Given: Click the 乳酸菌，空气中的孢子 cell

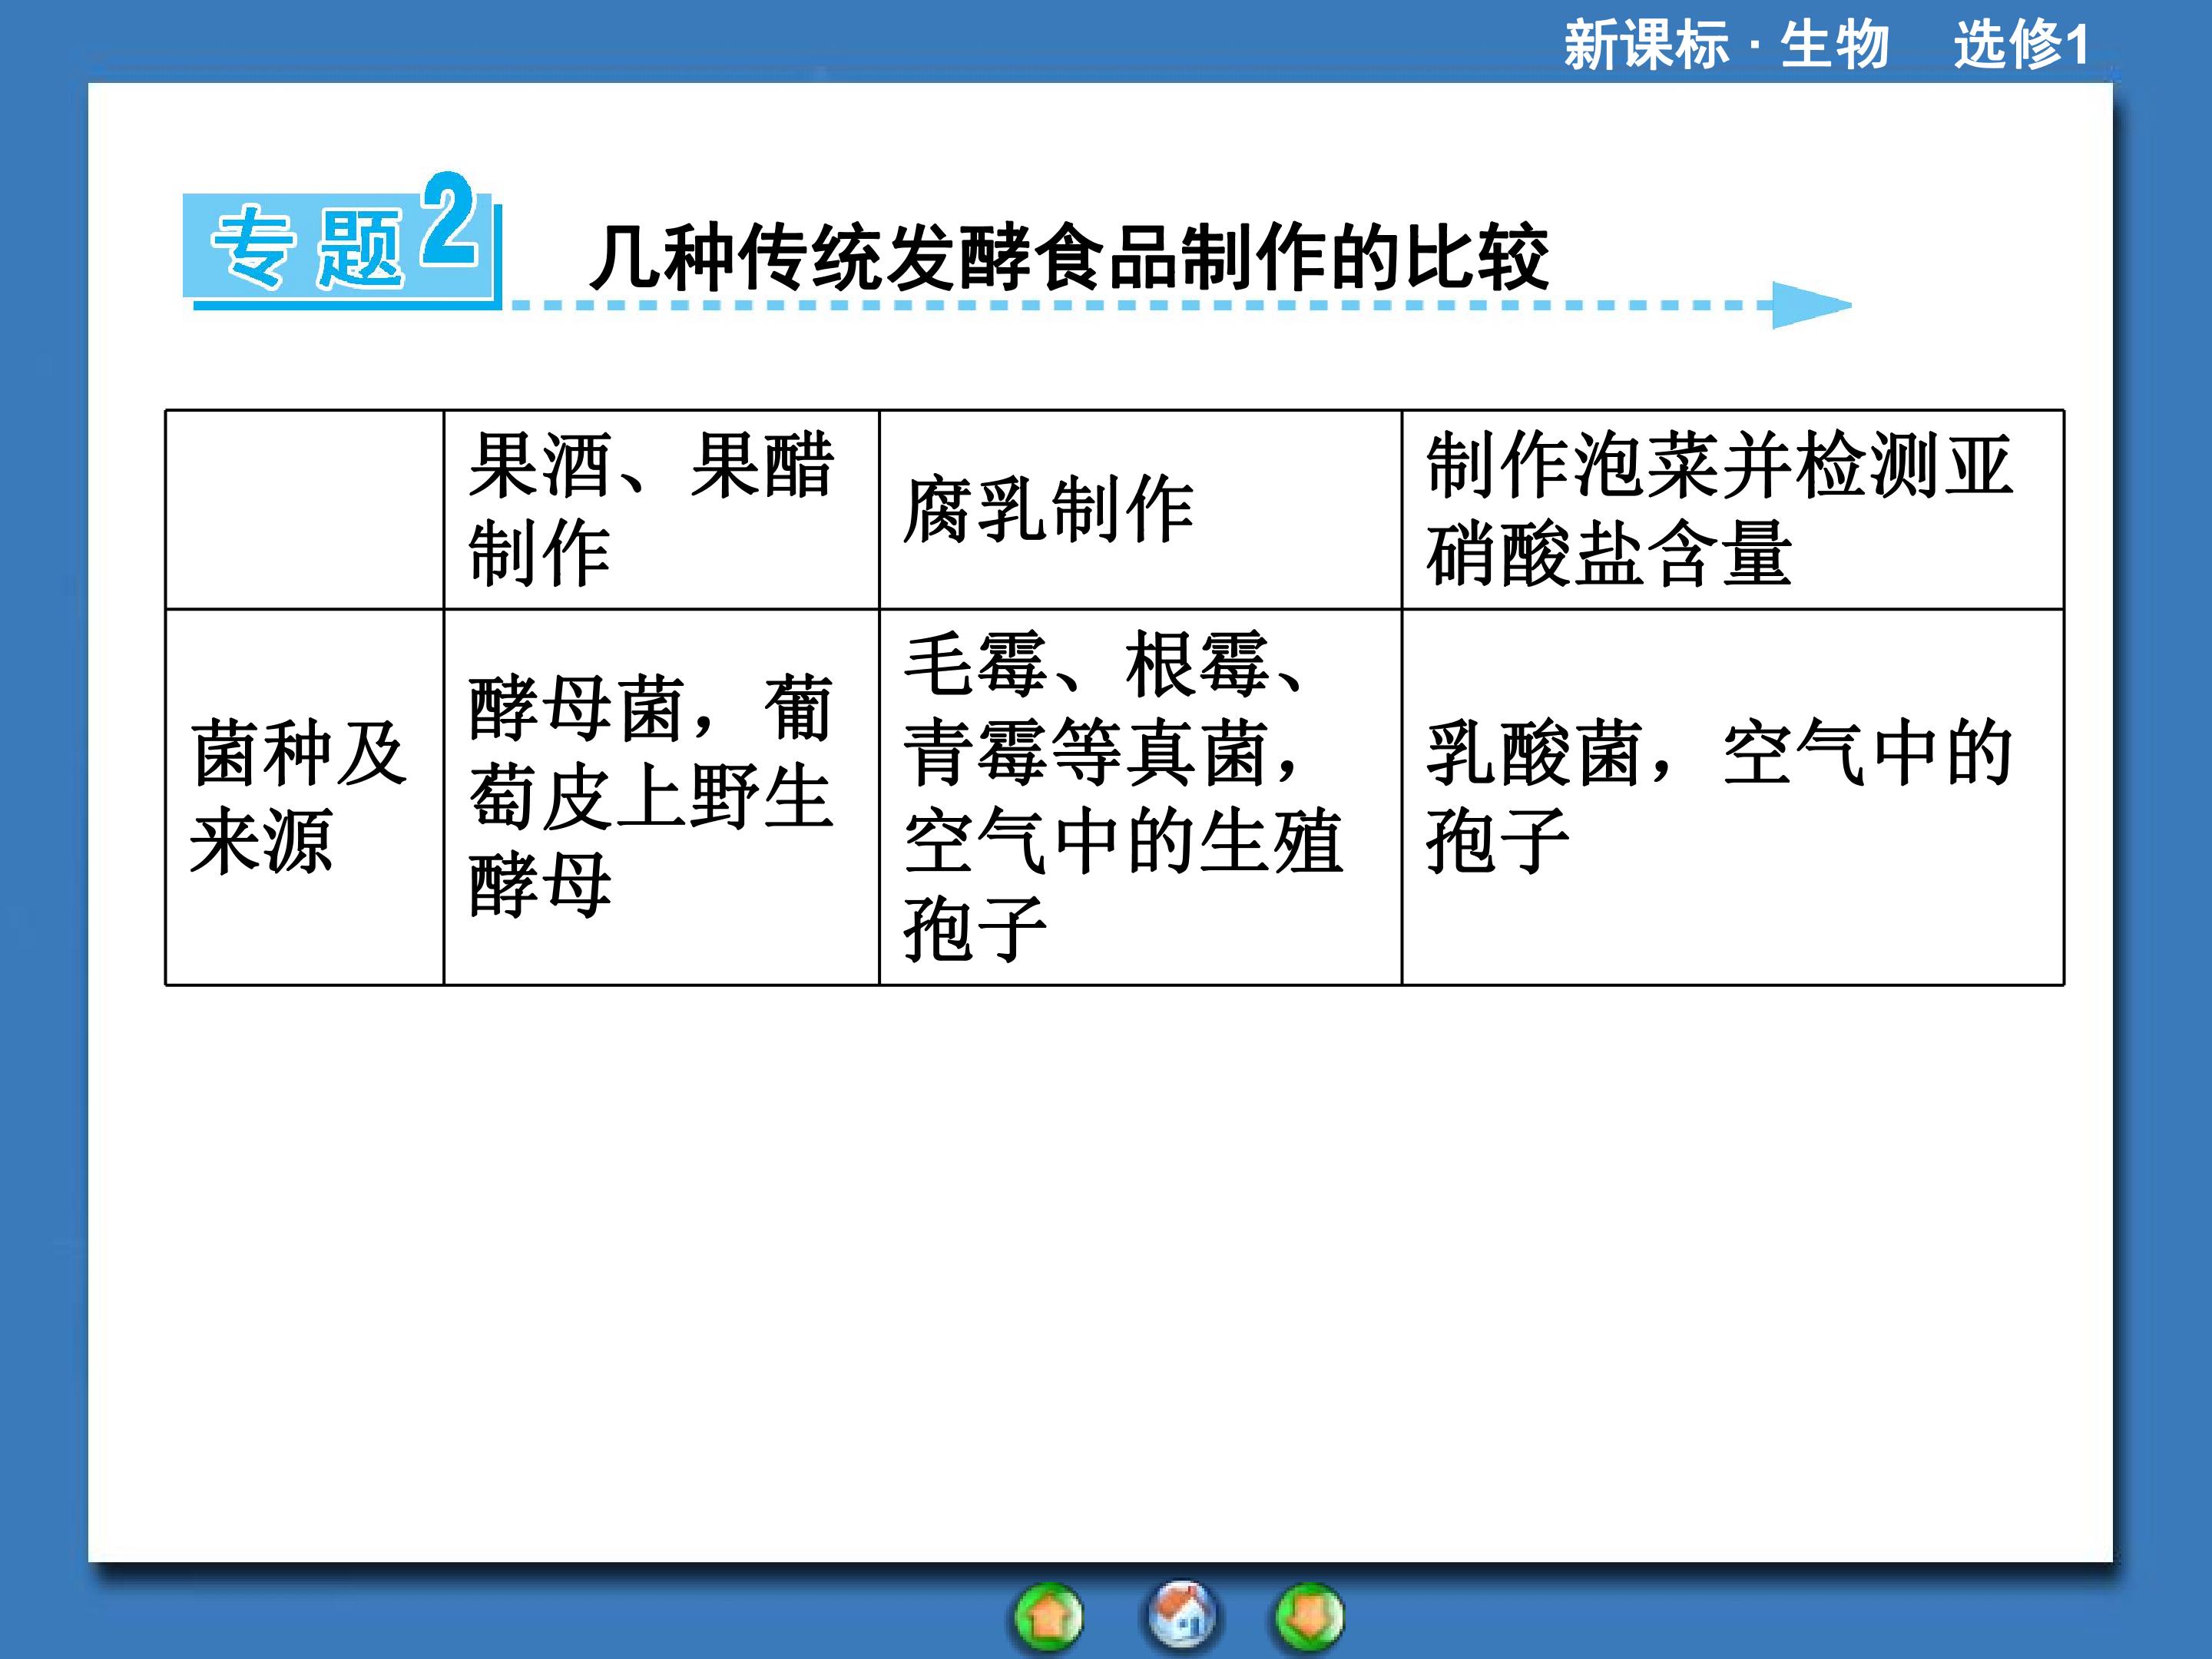Looking at the screenshot, I should [1733, 797].
